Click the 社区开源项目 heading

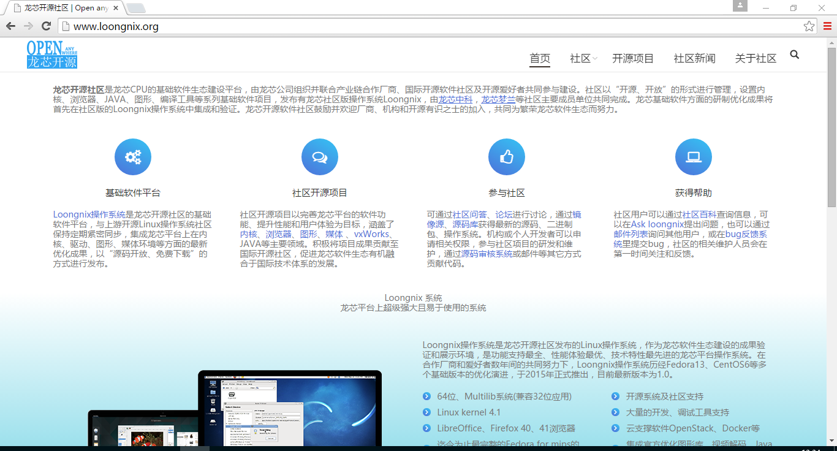point(320,192)
